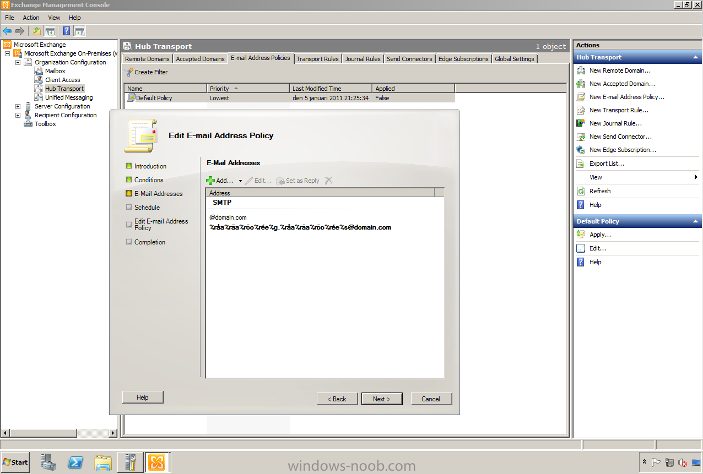Click the Next button in the wizard
Image resolution: width=703 pixels, height=474 pixels.
(x=382, y=399)
